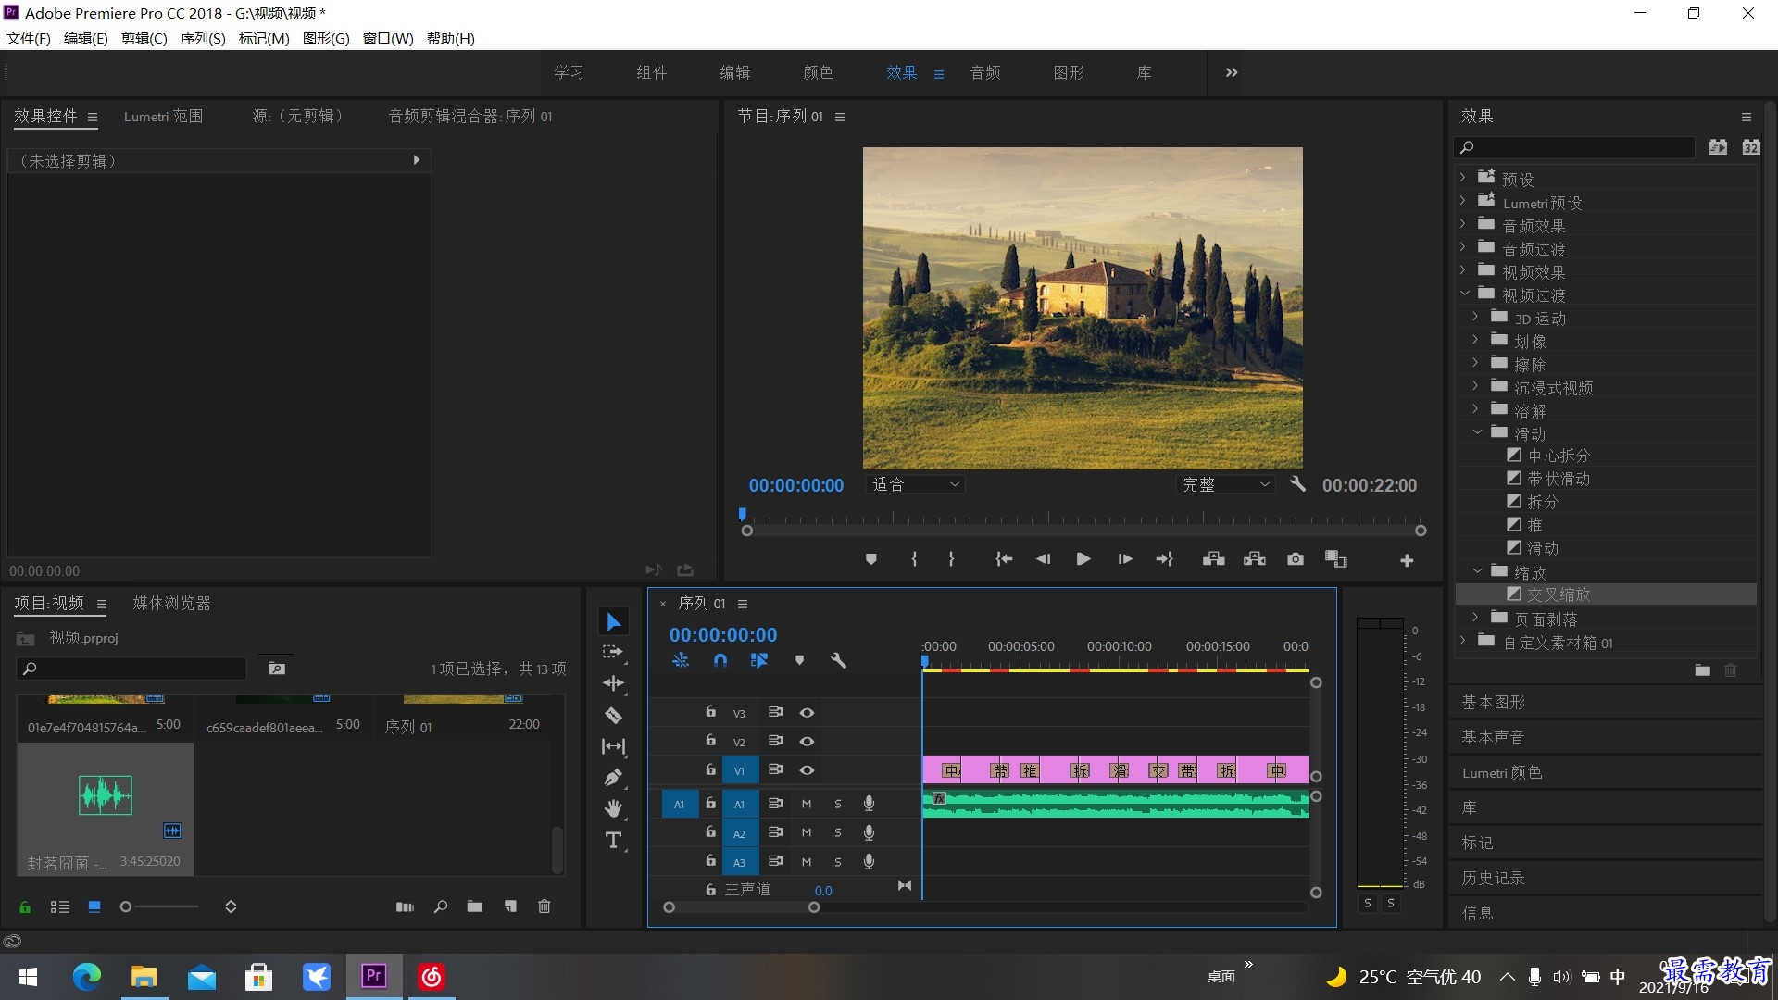The image size is (1778, 1000).
Task: Expand the 预设 folder
Action: [1462, 177]
